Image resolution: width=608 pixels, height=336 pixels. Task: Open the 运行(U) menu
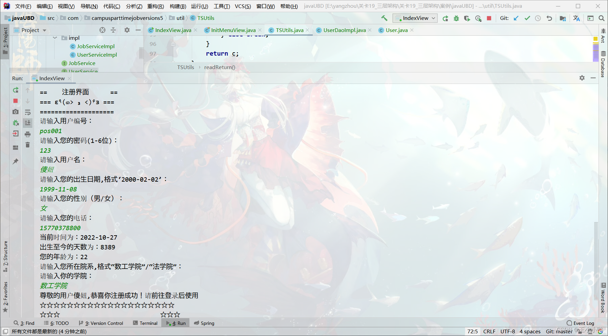point(200,6)
